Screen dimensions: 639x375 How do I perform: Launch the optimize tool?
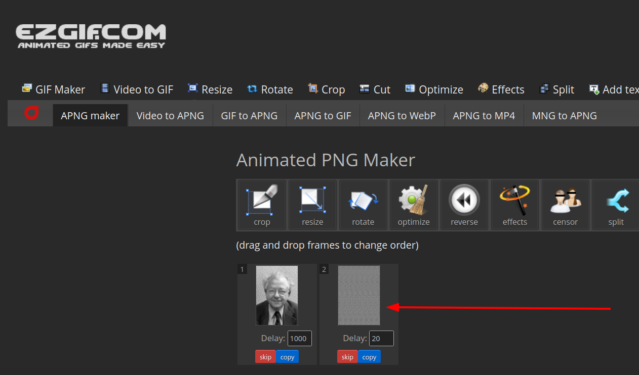(414, 205)
